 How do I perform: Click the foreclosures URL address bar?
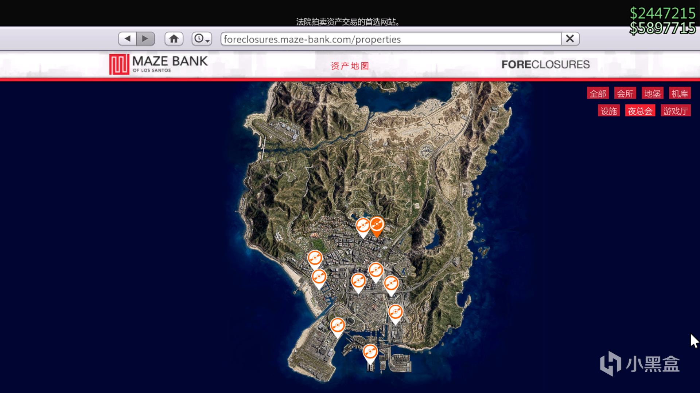pyautogui.click(x=390, y=39)
